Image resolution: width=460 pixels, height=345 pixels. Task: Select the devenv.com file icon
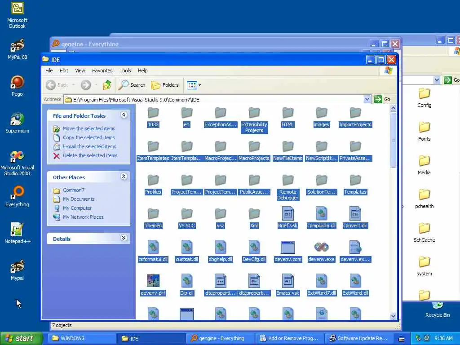288,252
